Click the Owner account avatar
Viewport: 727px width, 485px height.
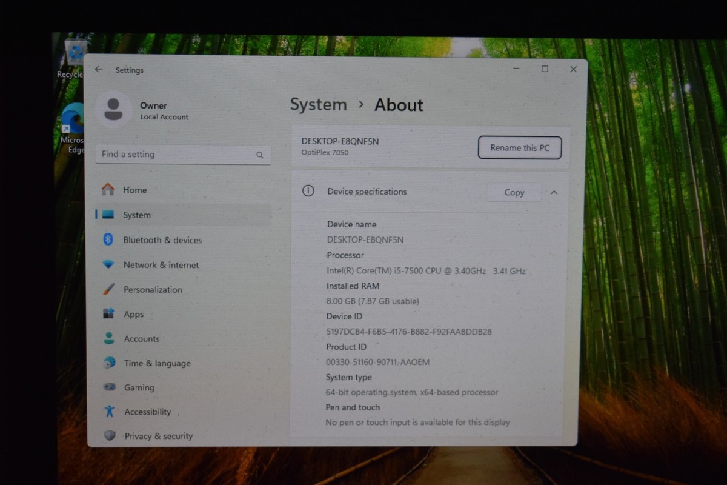click(113, 109)
